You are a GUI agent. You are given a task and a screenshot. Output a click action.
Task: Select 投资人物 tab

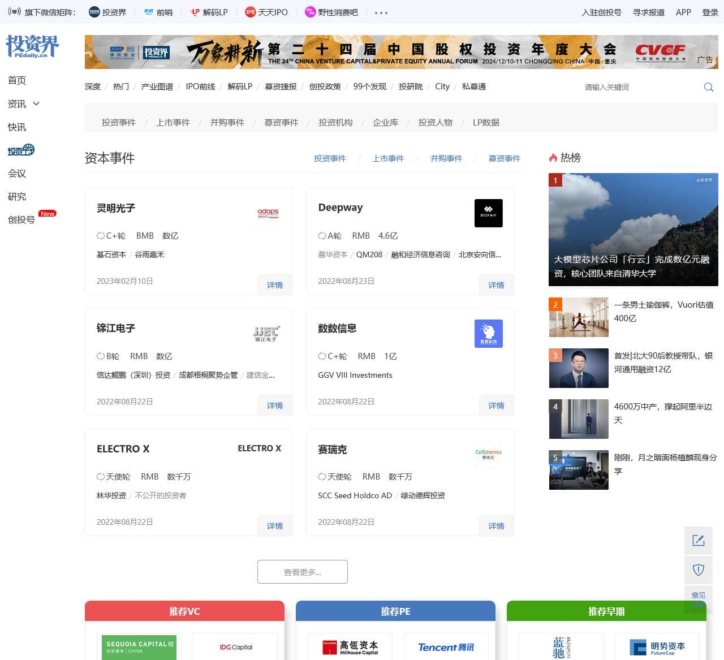click(436, 122)
